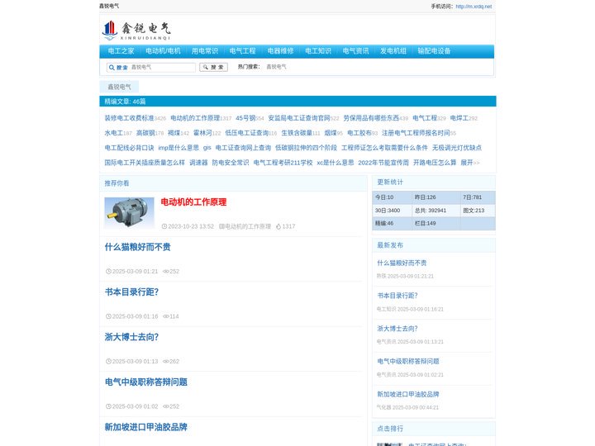Open main article 书本目录行距?
The image size is (595, 446).
click(x=131, y=292)
